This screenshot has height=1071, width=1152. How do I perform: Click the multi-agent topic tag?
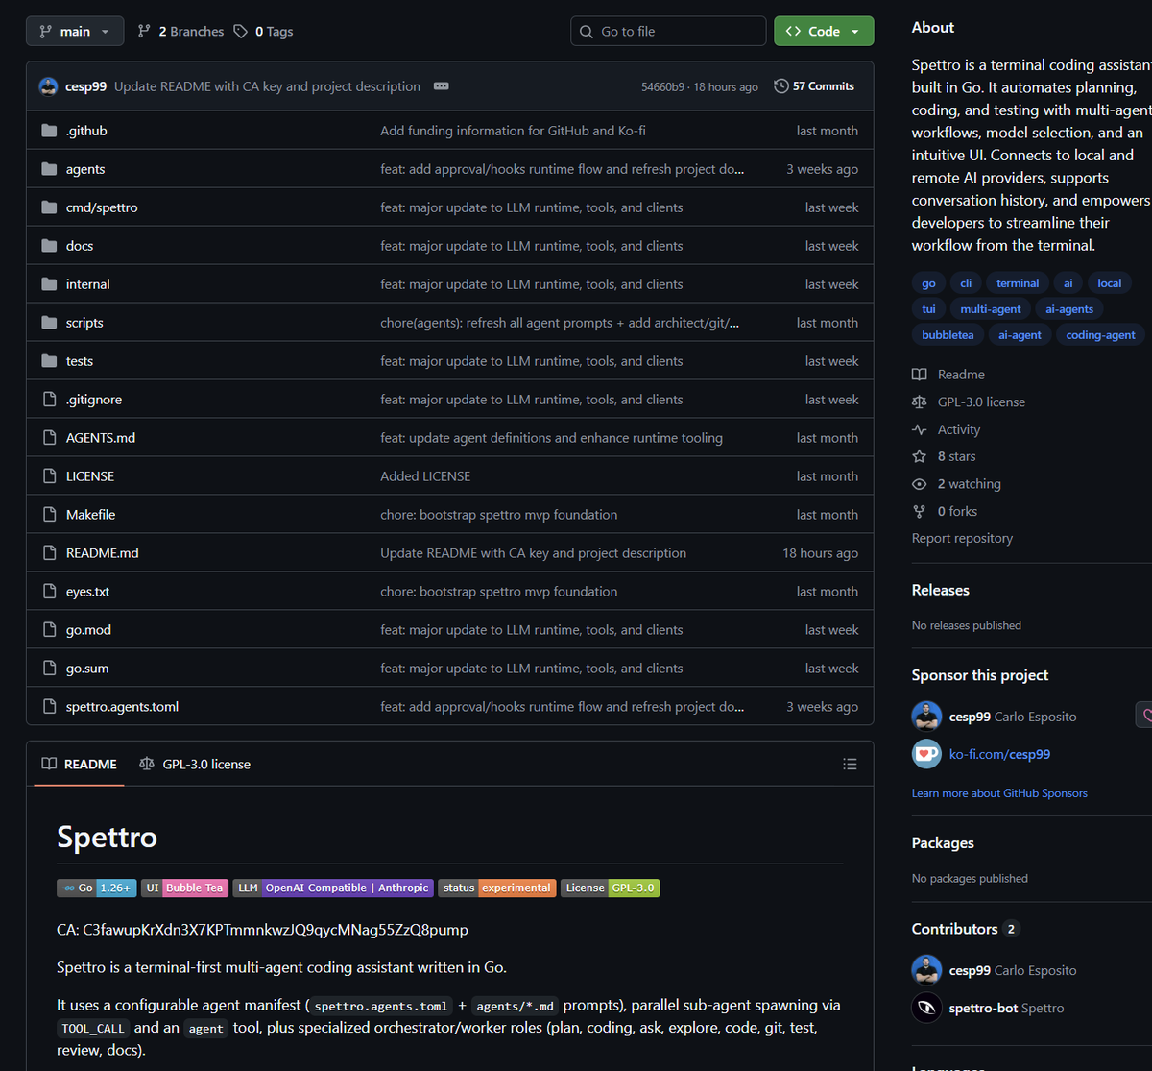991,309
